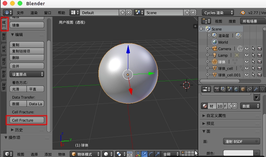
Task: Click the Blender logo icon
Action: coord(242,12)
